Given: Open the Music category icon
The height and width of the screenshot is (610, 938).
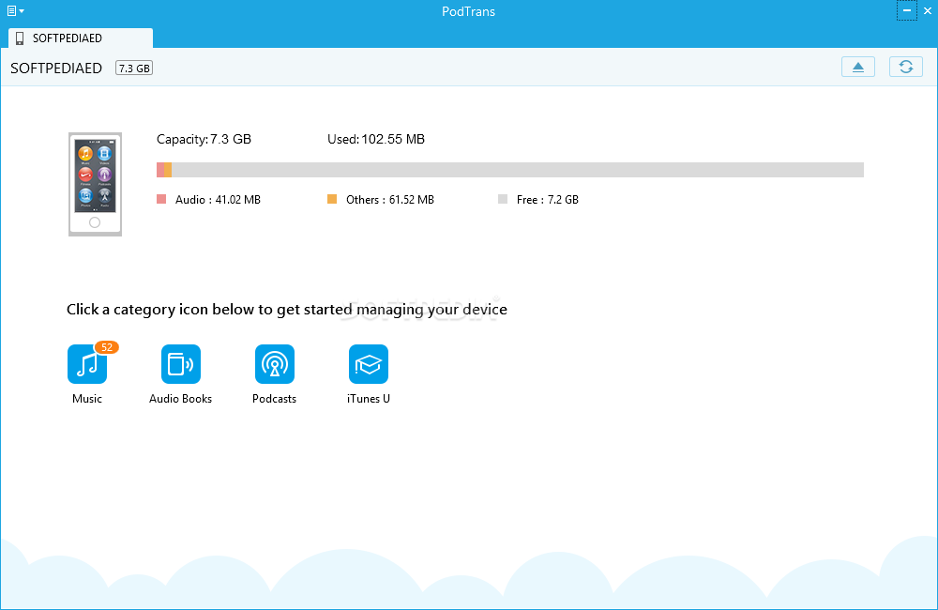Looking at the screenshot, I should [87, 364].
